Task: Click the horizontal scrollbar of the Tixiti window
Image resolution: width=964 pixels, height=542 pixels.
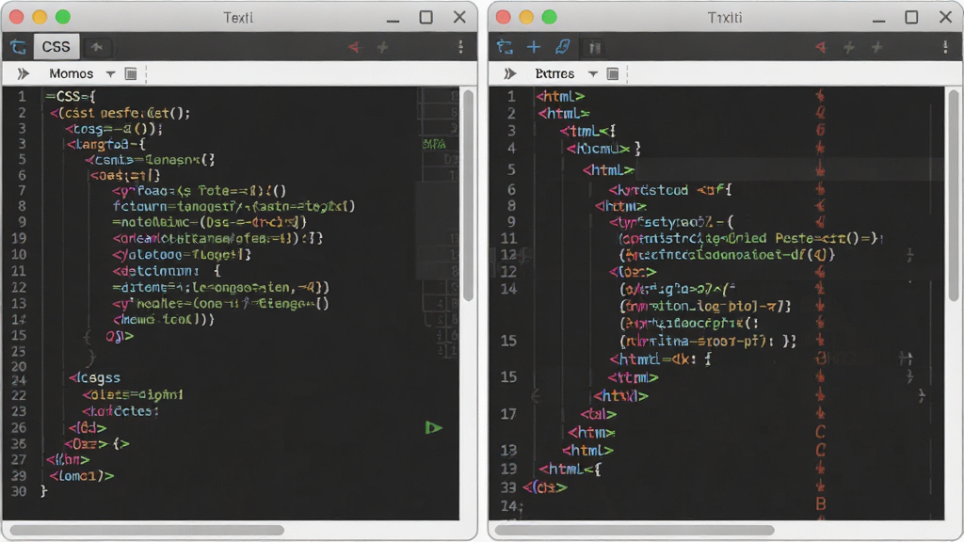Action: click(635, 529)
